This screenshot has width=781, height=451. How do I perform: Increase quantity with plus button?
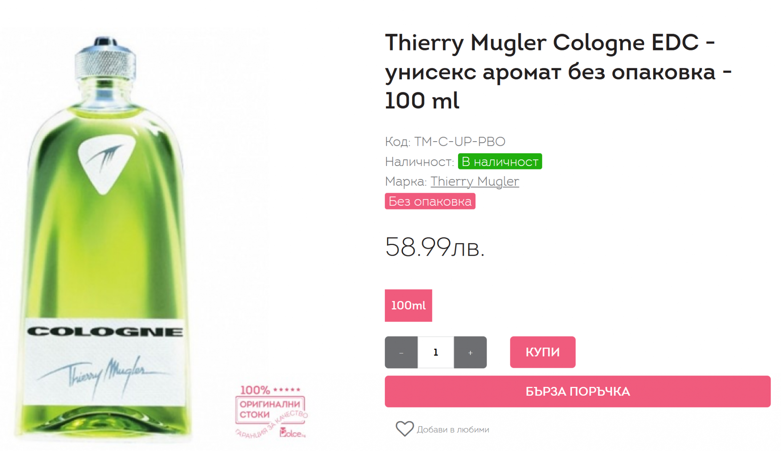(x=470, y=352)
